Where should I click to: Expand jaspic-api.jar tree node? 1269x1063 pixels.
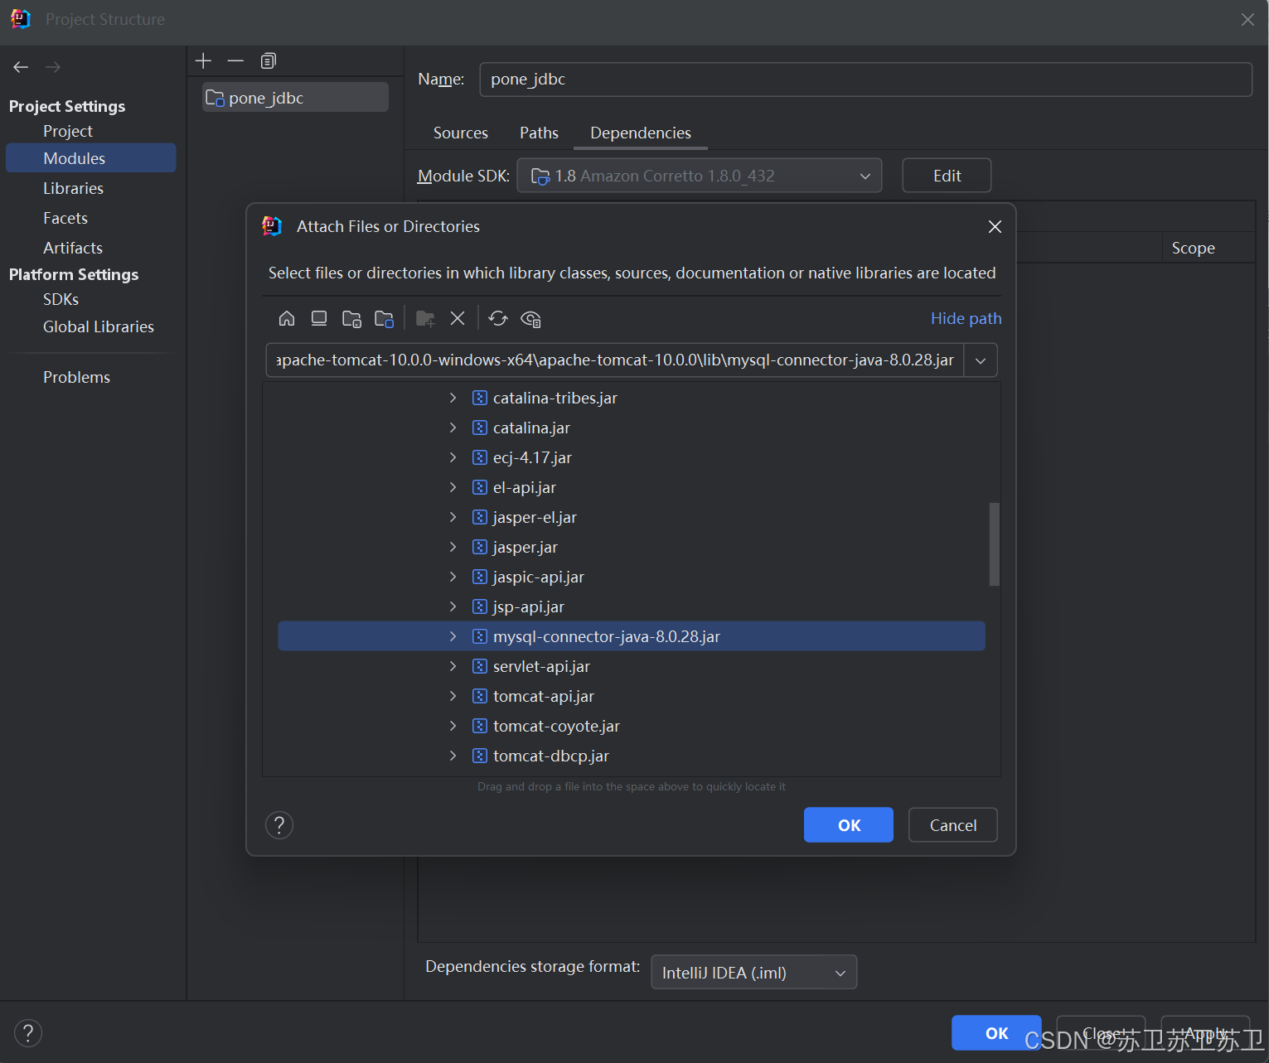pyautogui.click(x=453, y=577)
